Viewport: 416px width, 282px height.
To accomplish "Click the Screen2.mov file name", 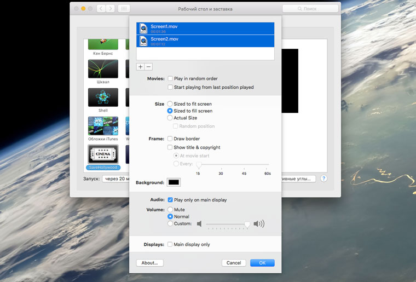I will [x=165, y=39].
